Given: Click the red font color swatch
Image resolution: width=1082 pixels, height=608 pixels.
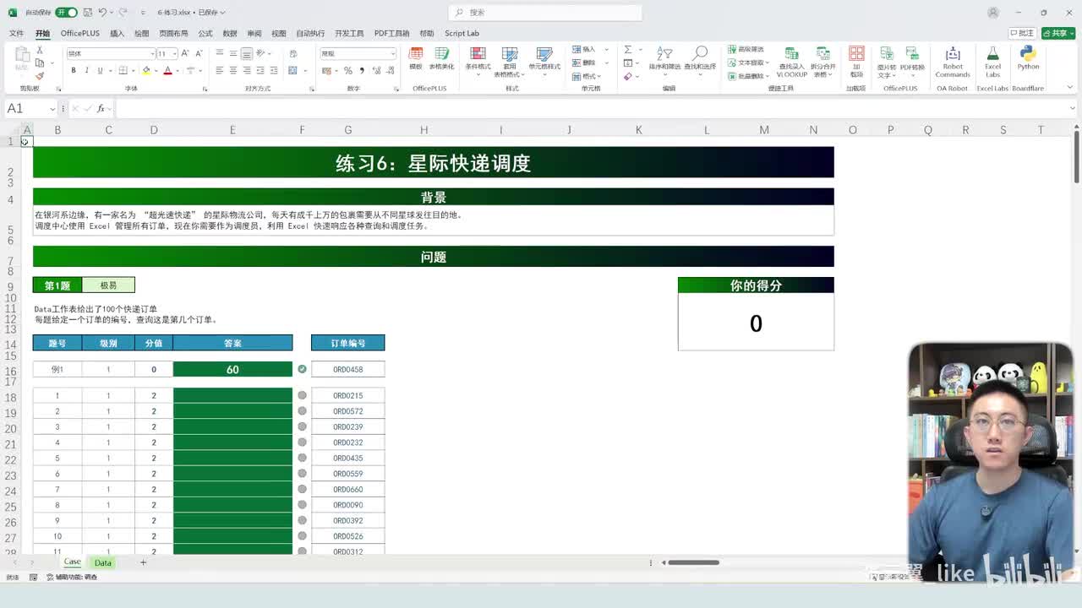Looking at the screenshot, I should [x=167, y=70].
